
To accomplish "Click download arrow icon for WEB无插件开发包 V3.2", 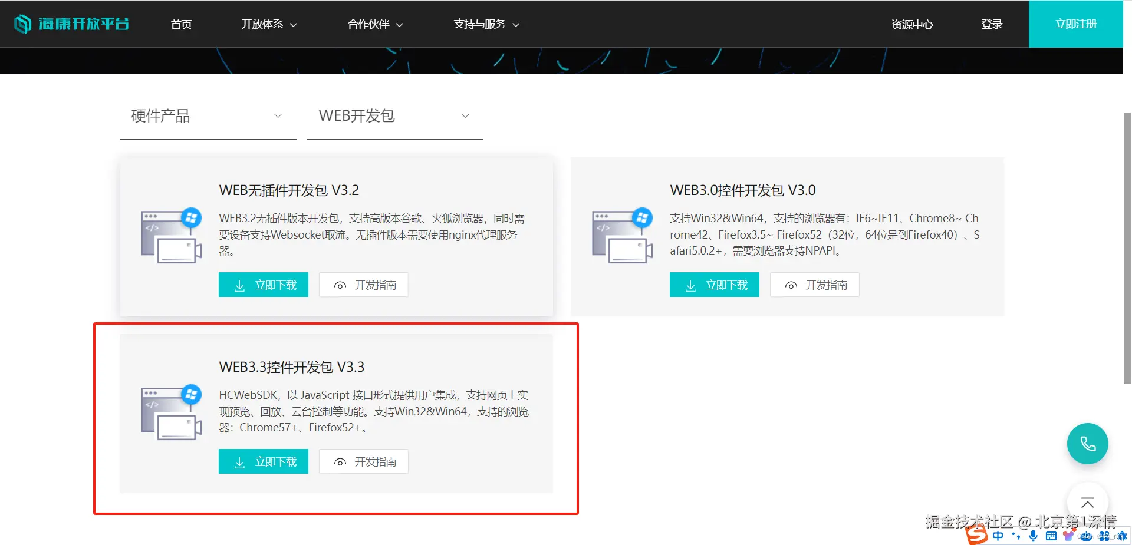I will 239,286.
